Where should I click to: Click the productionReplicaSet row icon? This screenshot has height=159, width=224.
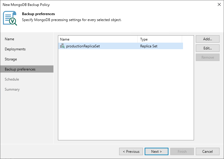point(62,46)
